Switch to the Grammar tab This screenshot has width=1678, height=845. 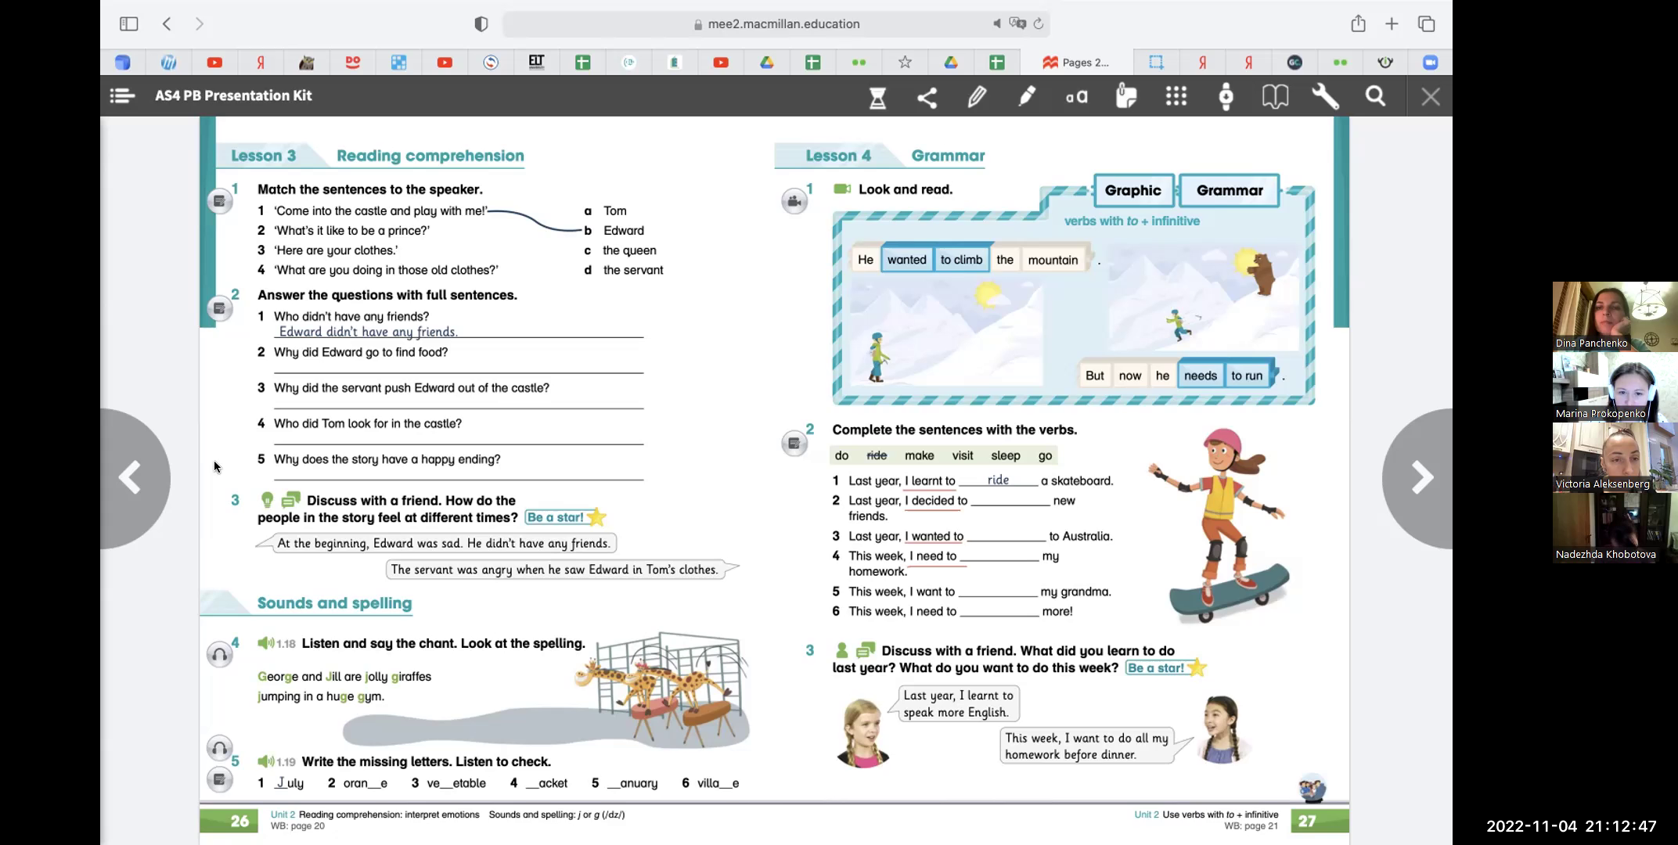(1229, 190)
